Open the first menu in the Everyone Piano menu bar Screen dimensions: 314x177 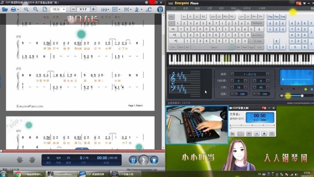(174, 8)
